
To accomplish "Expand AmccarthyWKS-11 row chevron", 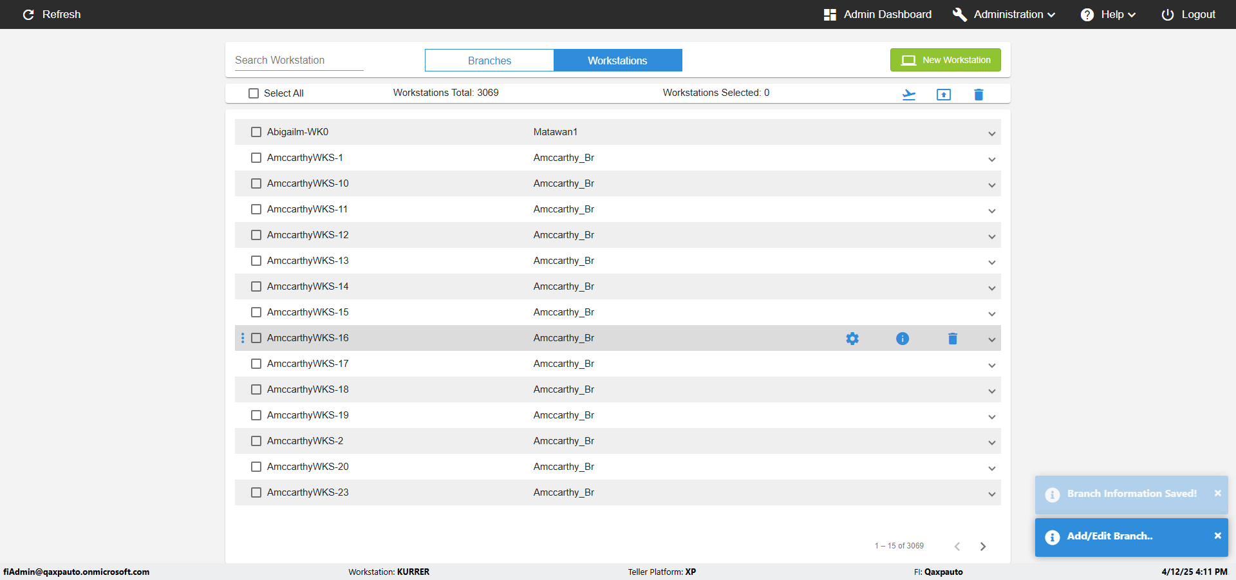I will coord(992,211).
